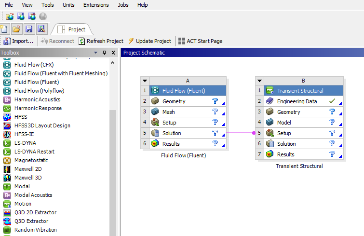
Task: Select Geometry cell in system A
Action: coord(188,101)
